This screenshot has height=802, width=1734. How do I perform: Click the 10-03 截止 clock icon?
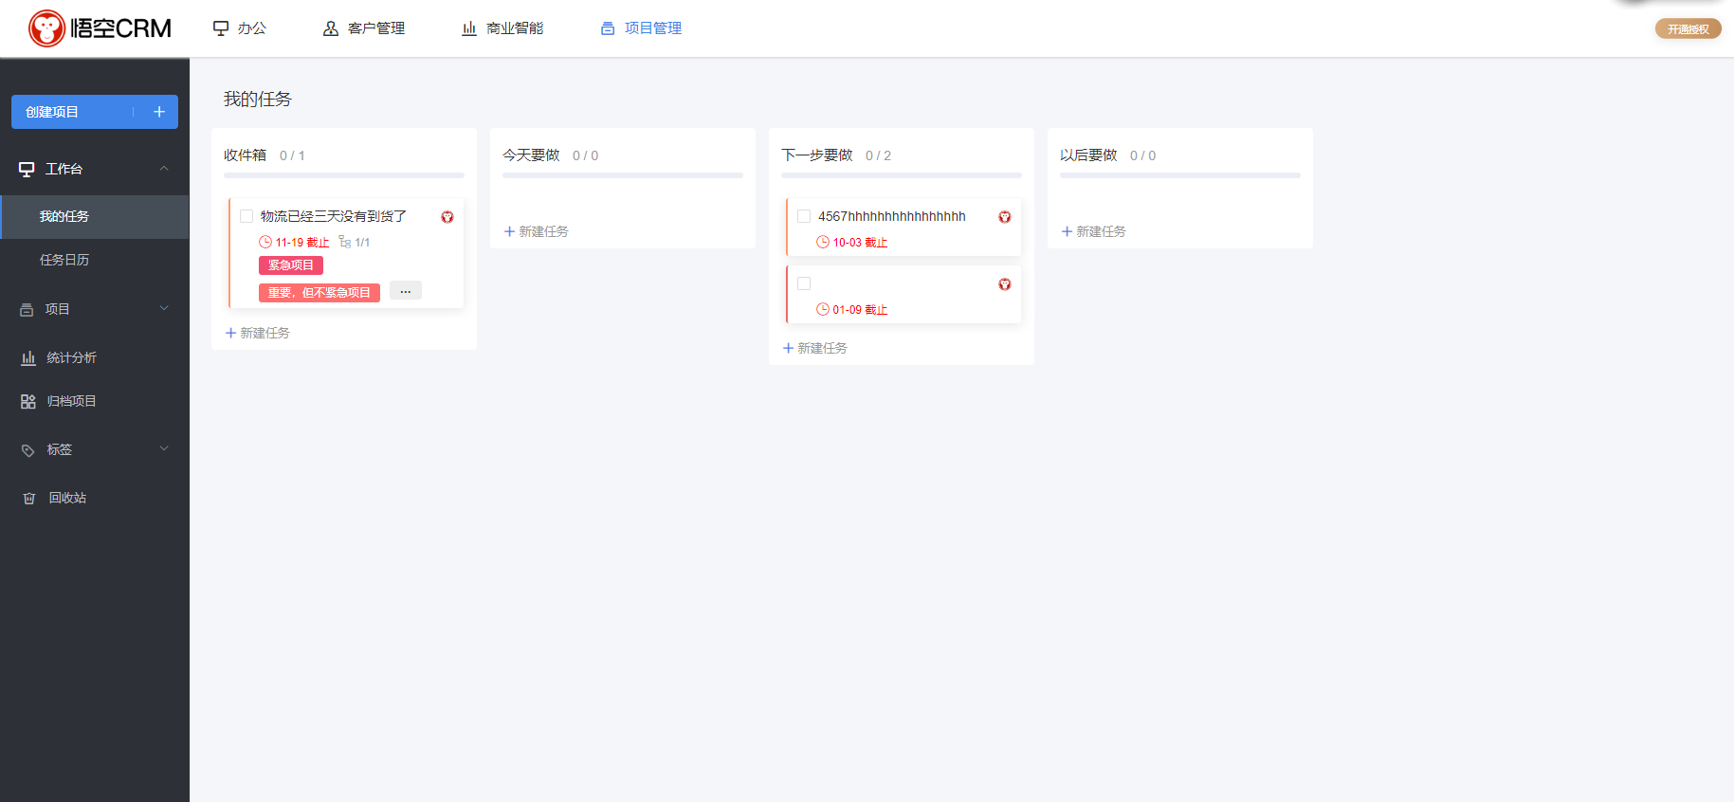click(823, 242)
